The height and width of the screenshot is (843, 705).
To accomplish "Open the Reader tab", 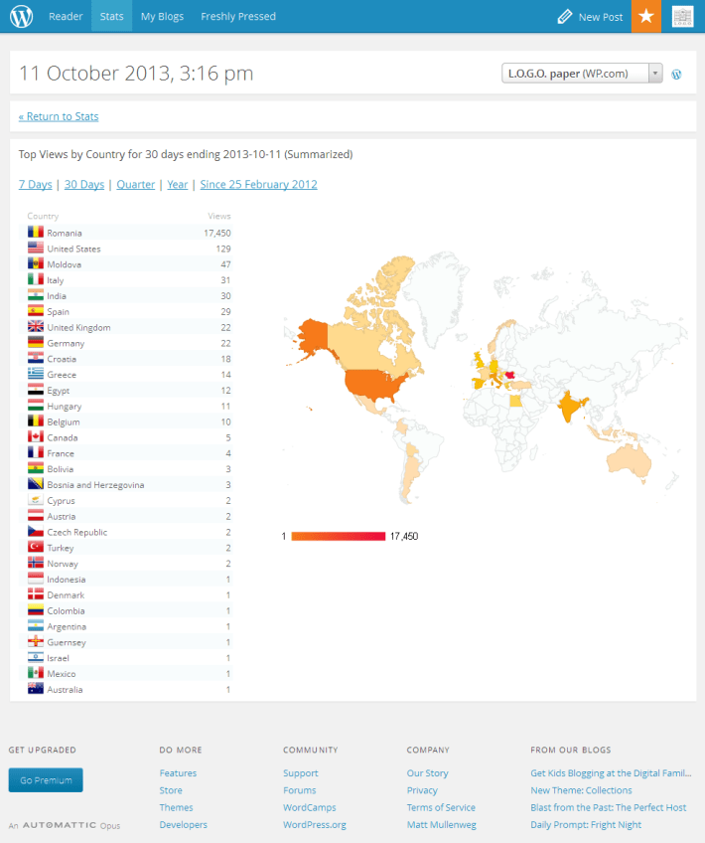I will (66, 16).
